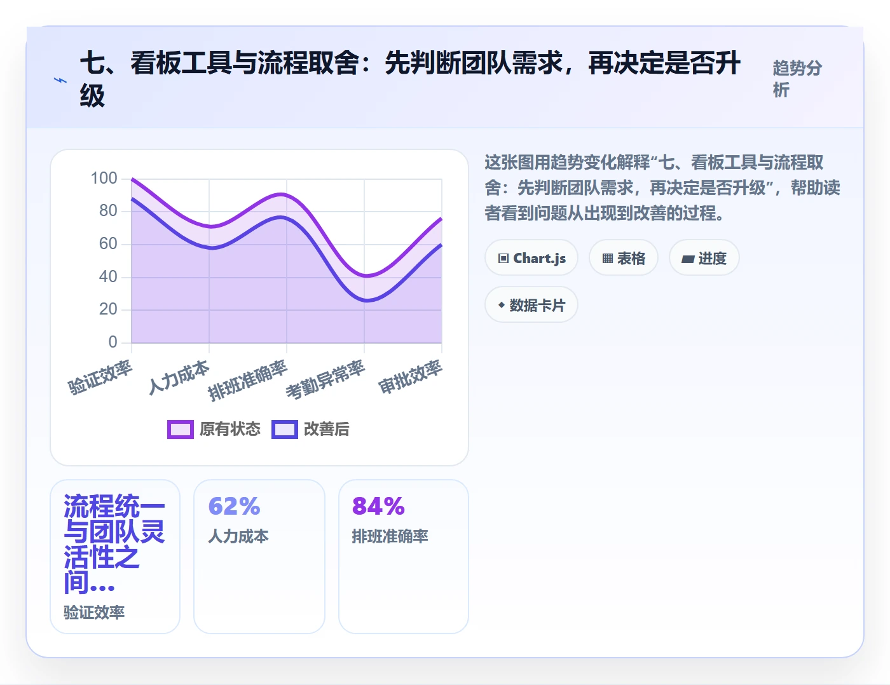Select the 进度 tag
The image size is (890, 685).
coord(704,258)
